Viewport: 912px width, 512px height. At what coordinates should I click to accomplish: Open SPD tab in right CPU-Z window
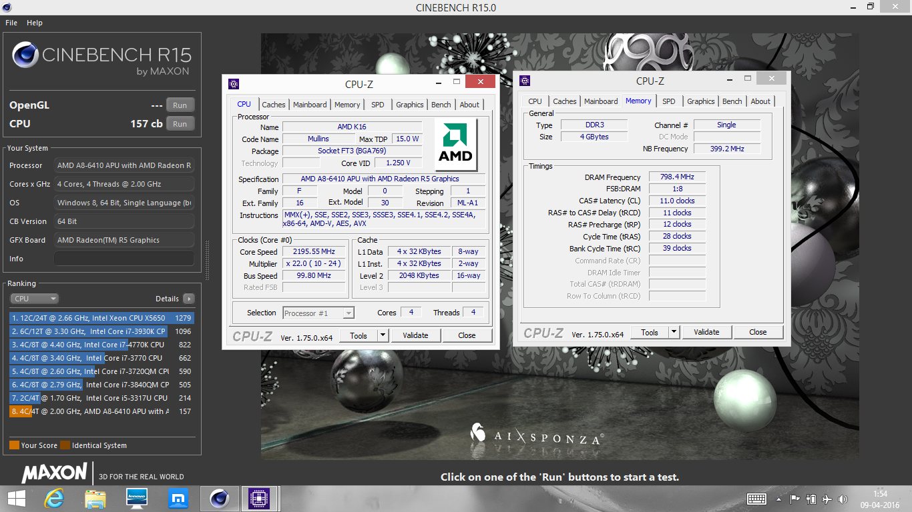pos(669,101)
